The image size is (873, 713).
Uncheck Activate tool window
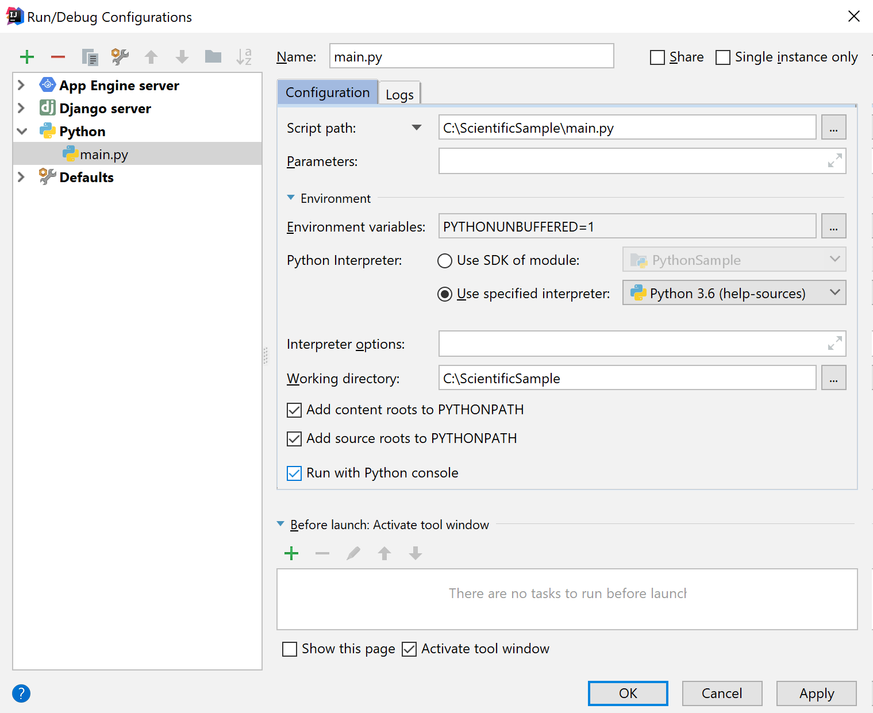(409, 649)
